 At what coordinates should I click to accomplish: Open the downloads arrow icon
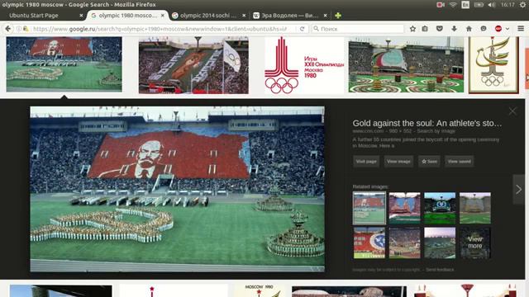click(x=454, y=29)
